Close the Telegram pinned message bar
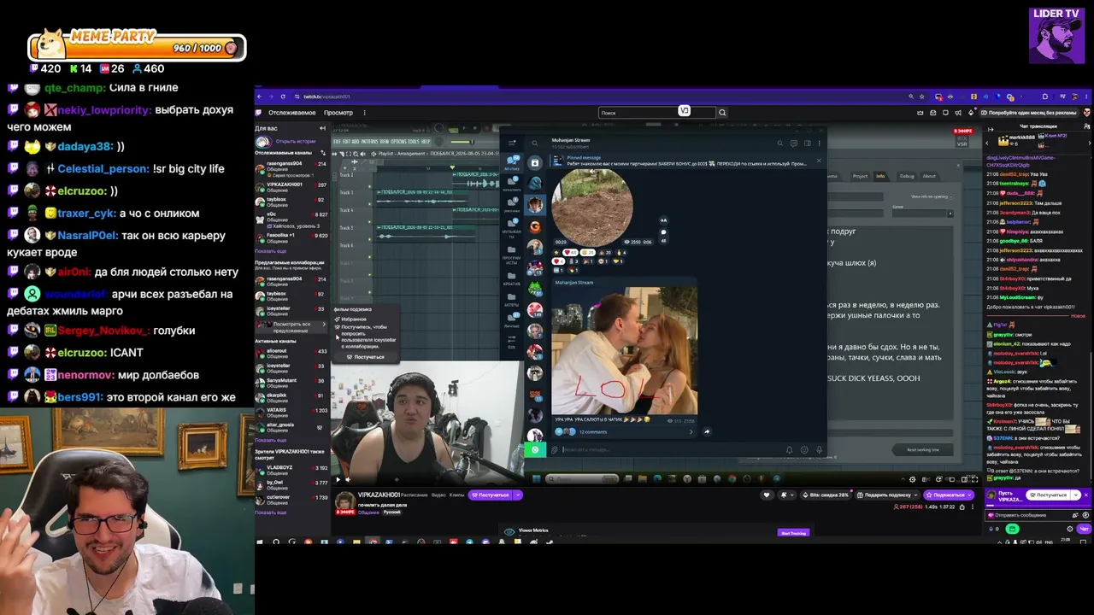 (818, 161)
